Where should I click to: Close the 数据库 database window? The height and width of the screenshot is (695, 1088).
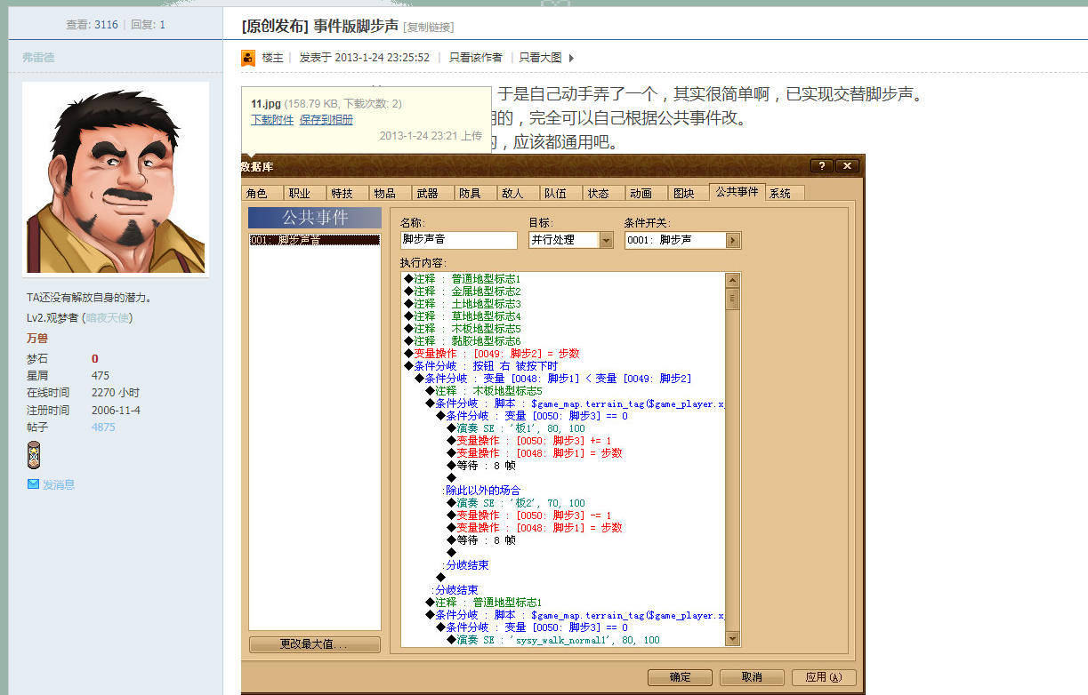[x=848, y=166]
